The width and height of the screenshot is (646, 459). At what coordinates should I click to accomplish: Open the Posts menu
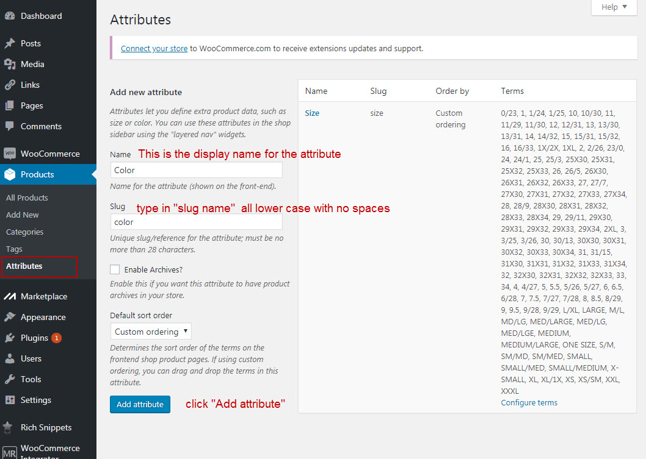[31, 43]
